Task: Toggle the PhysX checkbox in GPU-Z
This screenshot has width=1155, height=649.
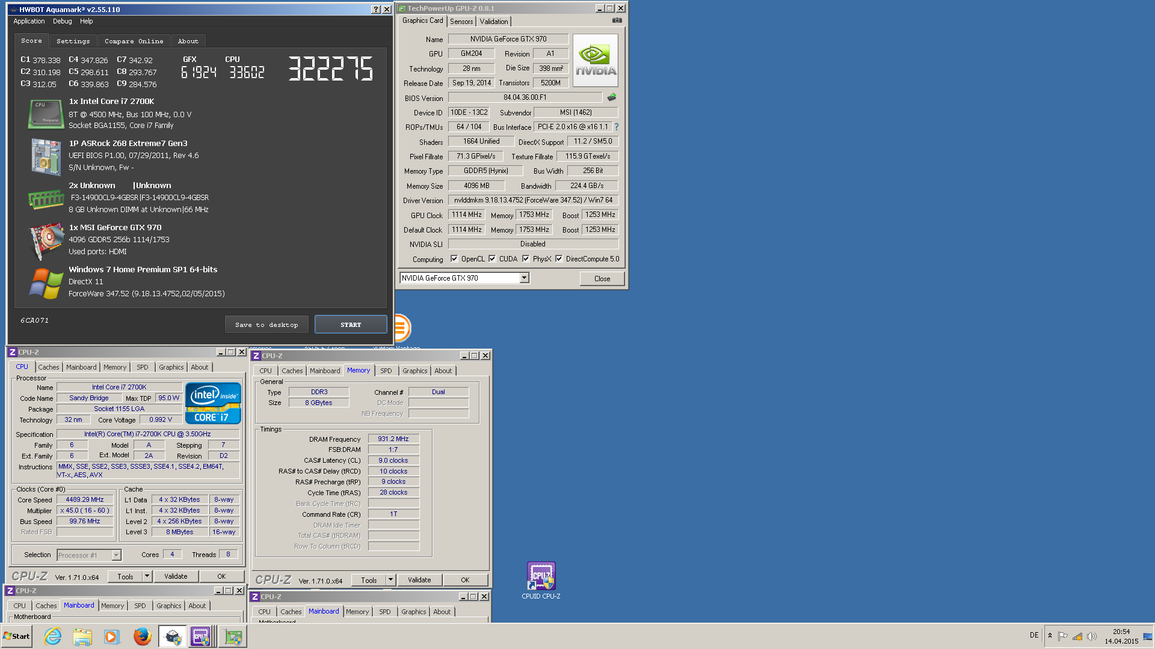Action: point(526,259)
